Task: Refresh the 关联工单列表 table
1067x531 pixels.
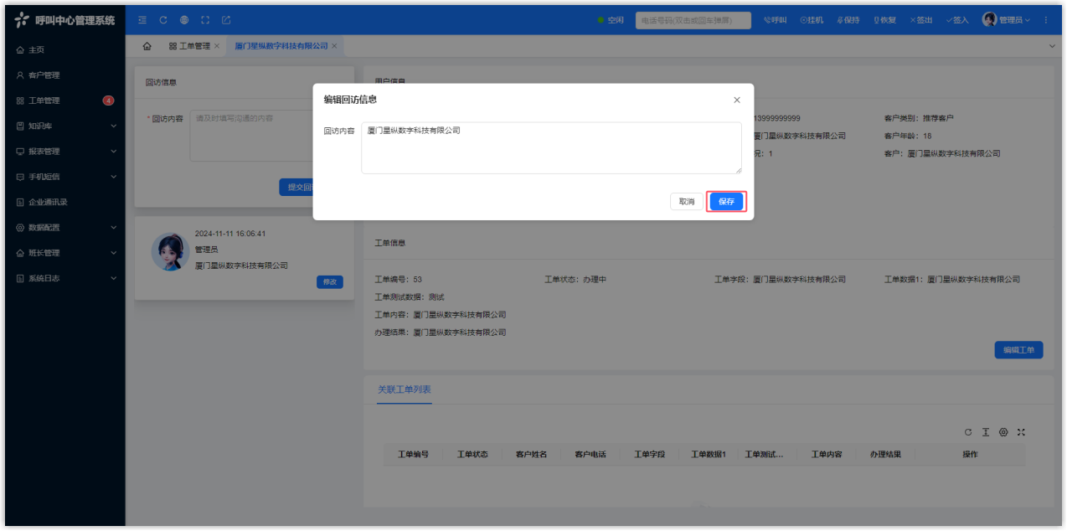Action: coord(968,432)
